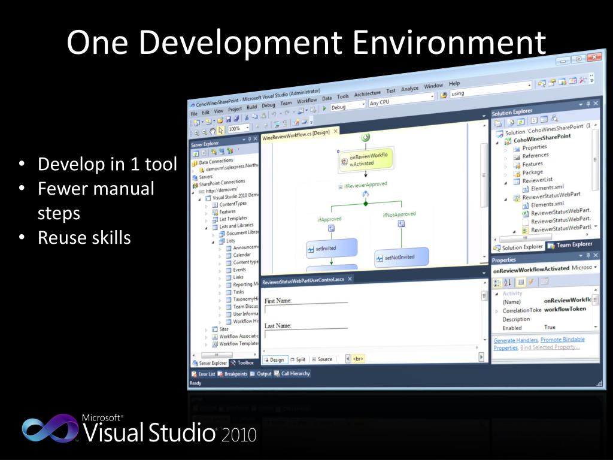Switch to Split view
Screen dimensions: 613x460
click(298, 359)
